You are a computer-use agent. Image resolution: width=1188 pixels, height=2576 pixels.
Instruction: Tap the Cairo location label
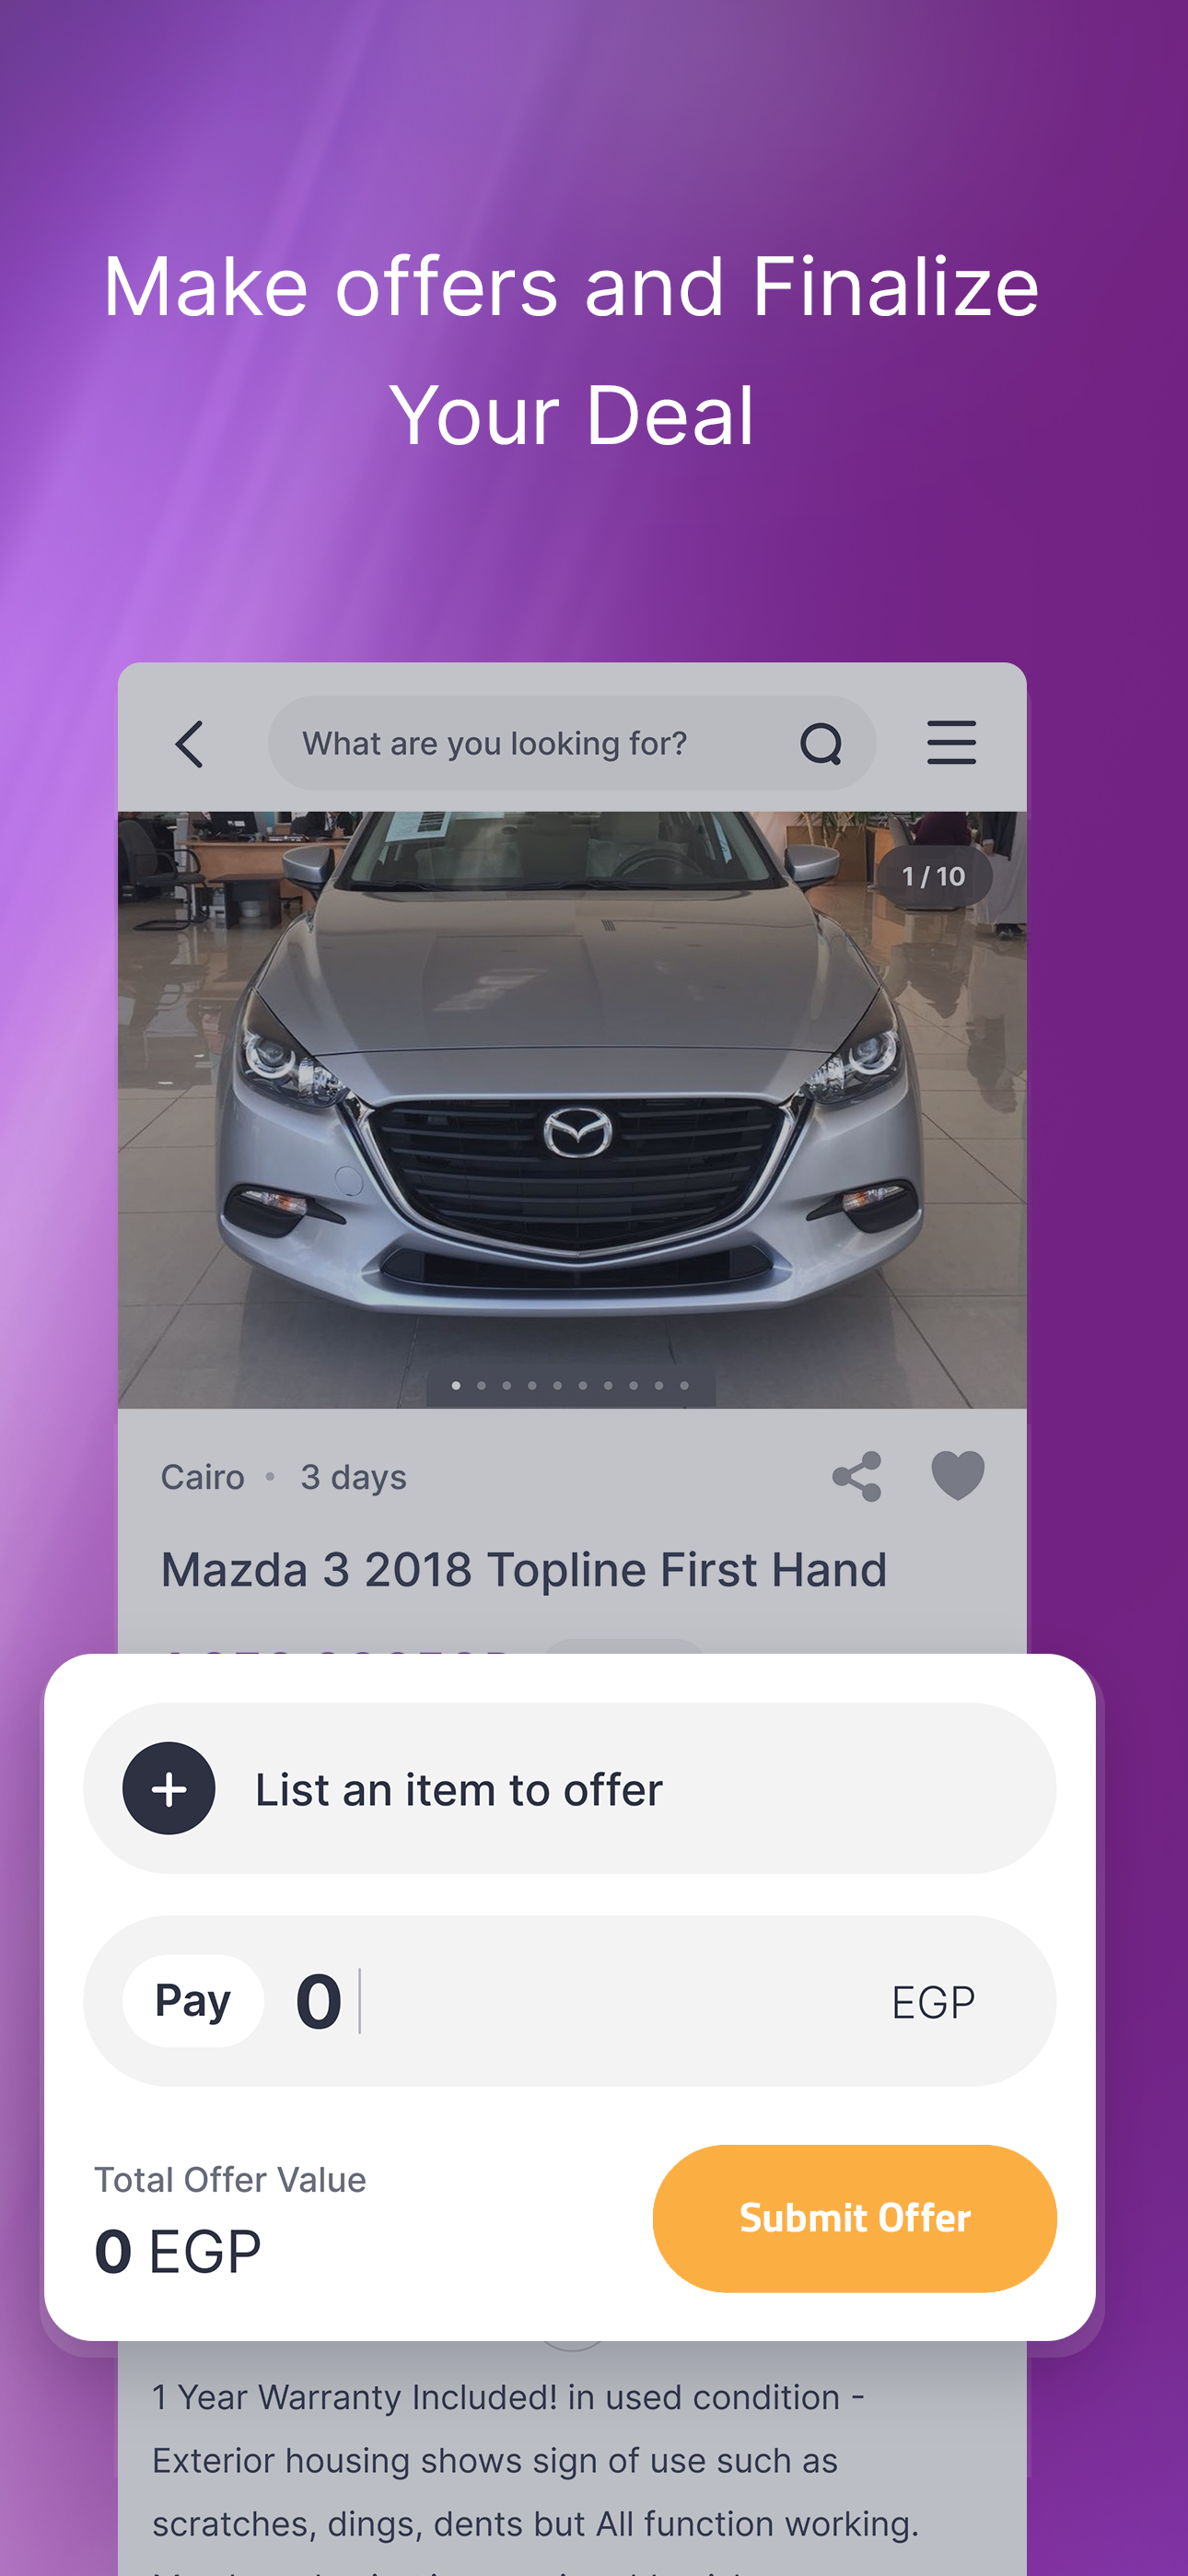click(x=203, y=1477)
